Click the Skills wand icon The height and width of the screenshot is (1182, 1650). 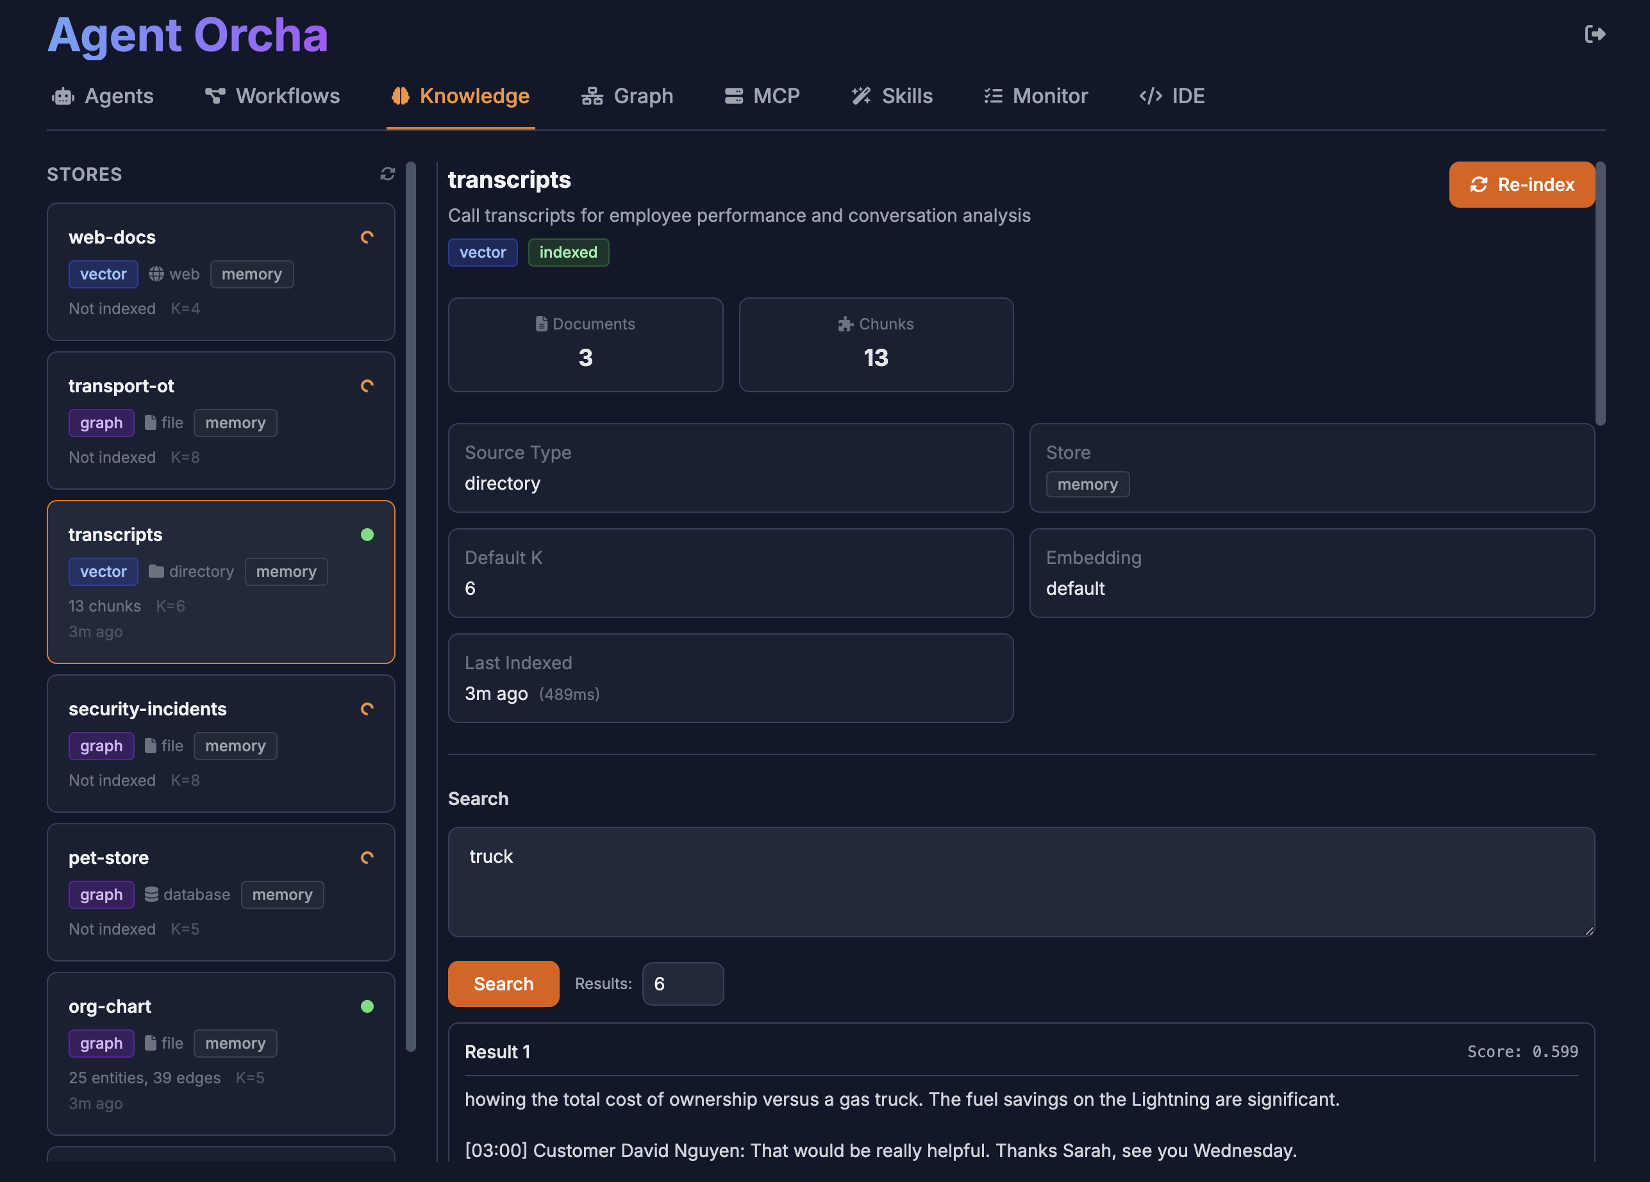[x=861, y=96]
